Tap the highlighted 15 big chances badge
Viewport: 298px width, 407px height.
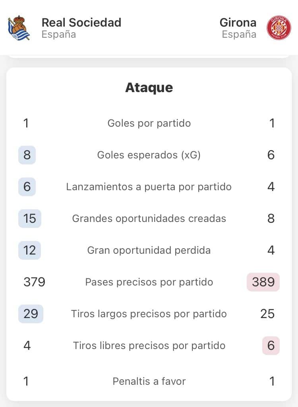point(30,218)
